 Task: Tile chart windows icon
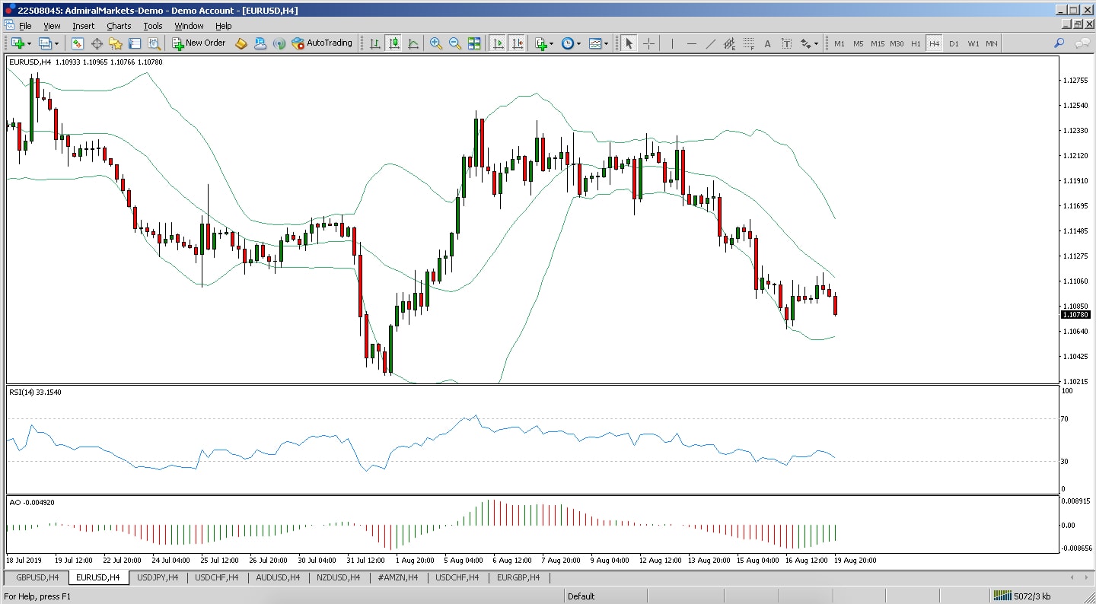tap(474, 43)
